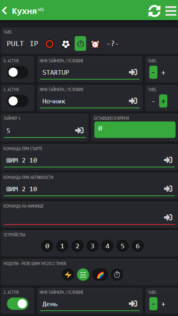178x316 pixels.
Task: Click the refresh sync icon in header
Action: (154, 11)
